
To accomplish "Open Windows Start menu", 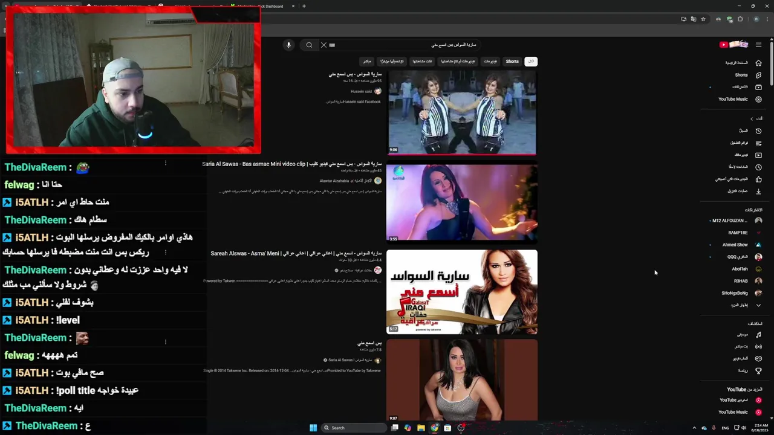I will [x=313, y=428].
